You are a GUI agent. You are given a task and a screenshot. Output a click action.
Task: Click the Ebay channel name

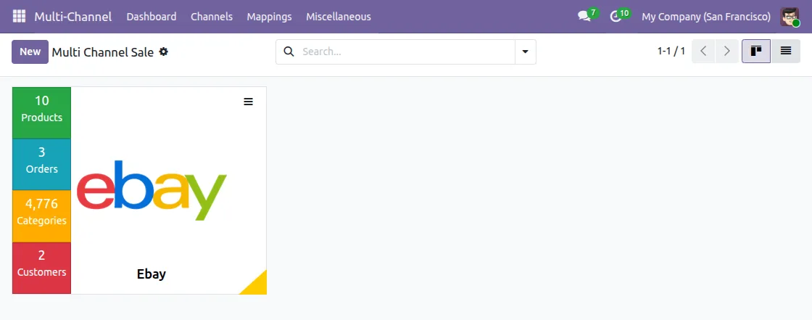pyautogui.click(x=152, y=274)
